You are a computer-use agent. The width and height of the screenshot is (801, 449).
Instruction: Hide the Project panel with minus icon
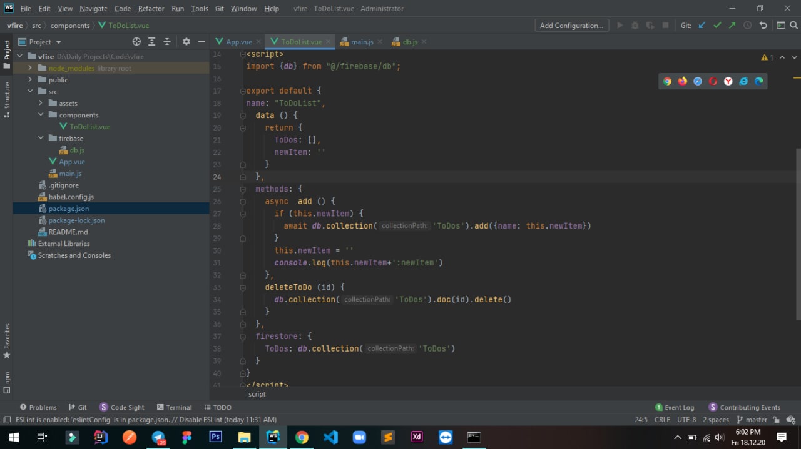(x=202, y=42)
